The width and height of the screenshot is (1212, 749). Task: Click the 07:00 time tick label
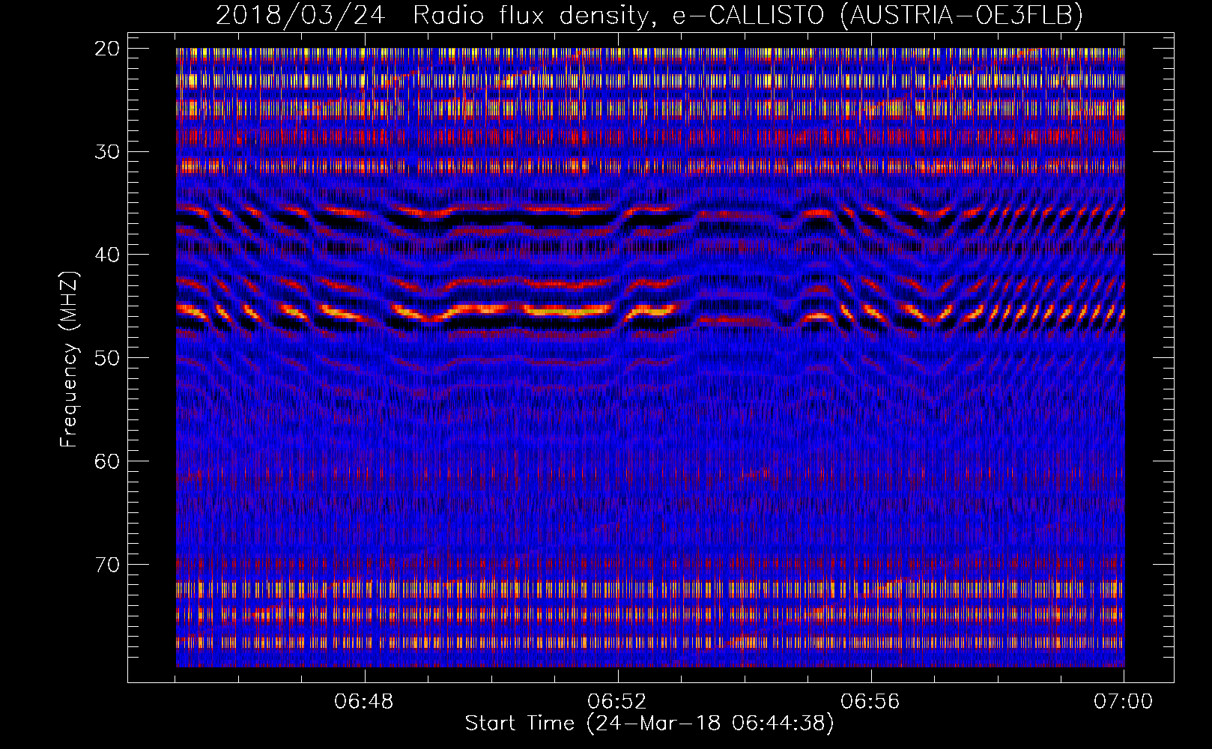click(1124, 702)
